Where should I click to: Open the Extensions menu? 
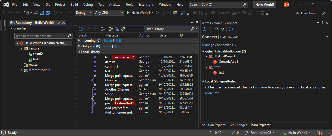coord(146,5)
